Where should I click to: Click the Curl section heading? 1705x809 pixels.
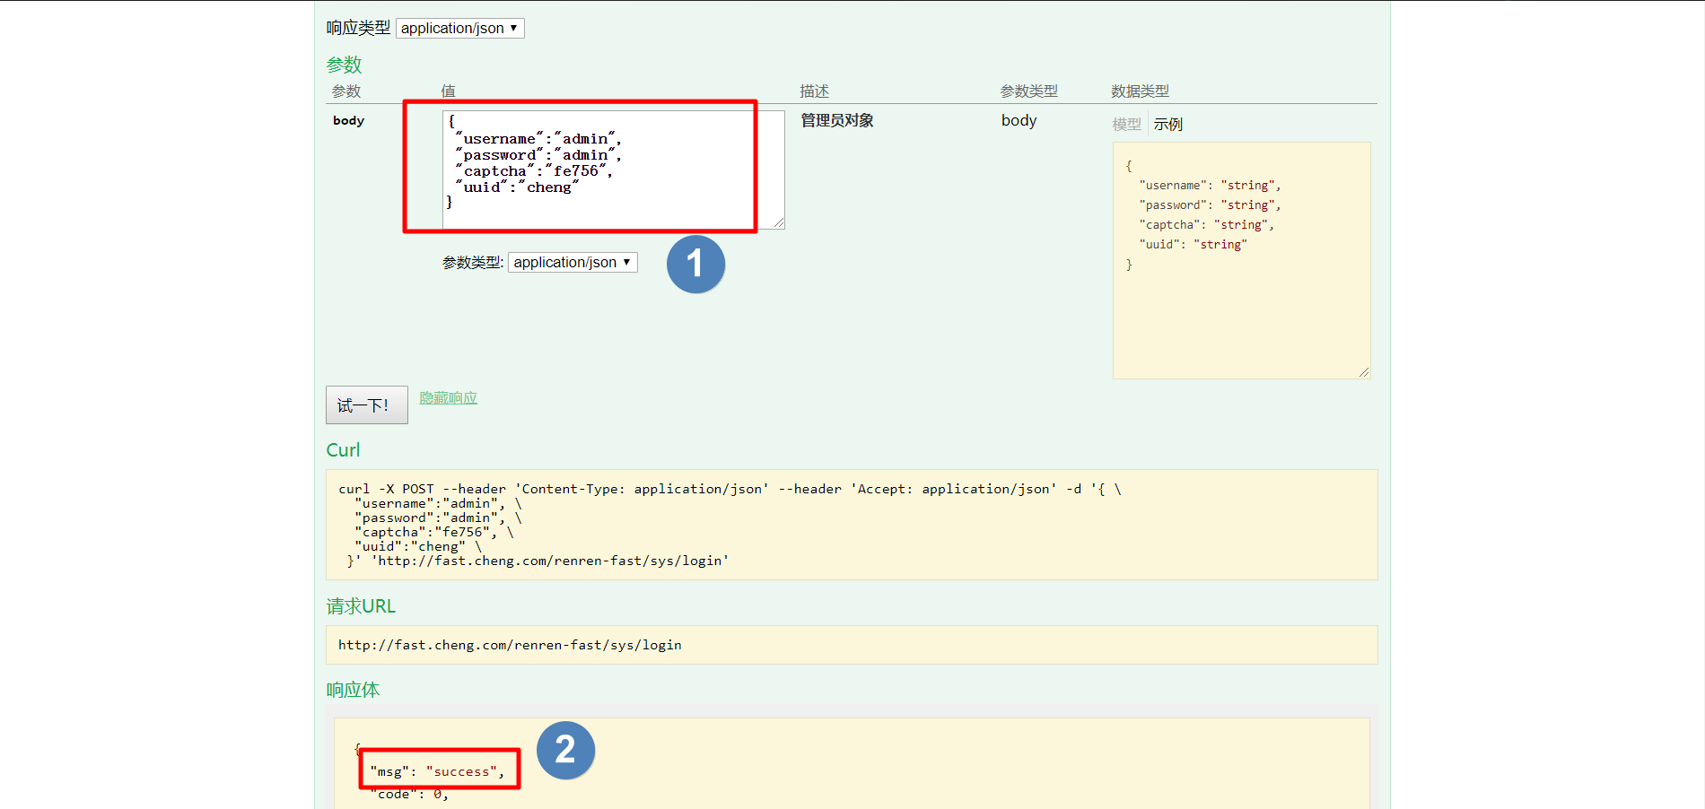coord(343,450)
